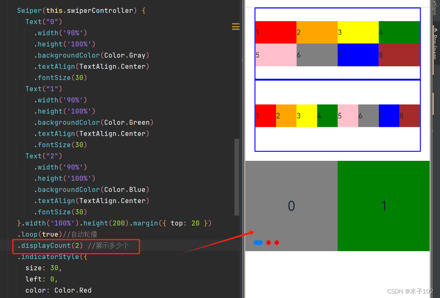Click the code editor vertical scrollbar thumb

(237, 177)
